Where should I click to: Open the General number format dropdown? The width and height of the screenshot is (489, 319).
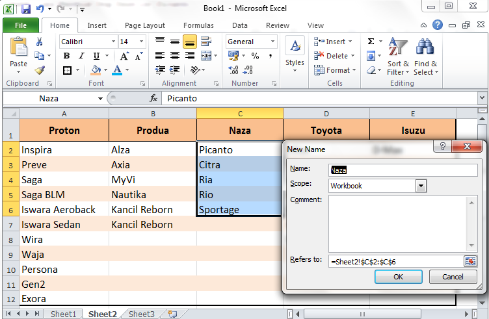click(x=272, y=42)
